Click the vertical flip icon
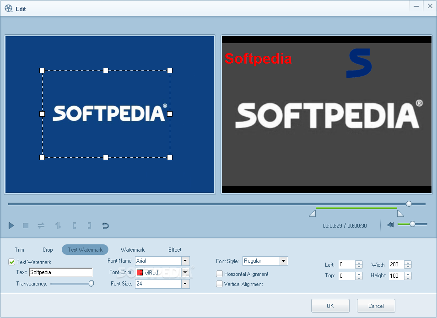437x318 pixels. [58, 226]
